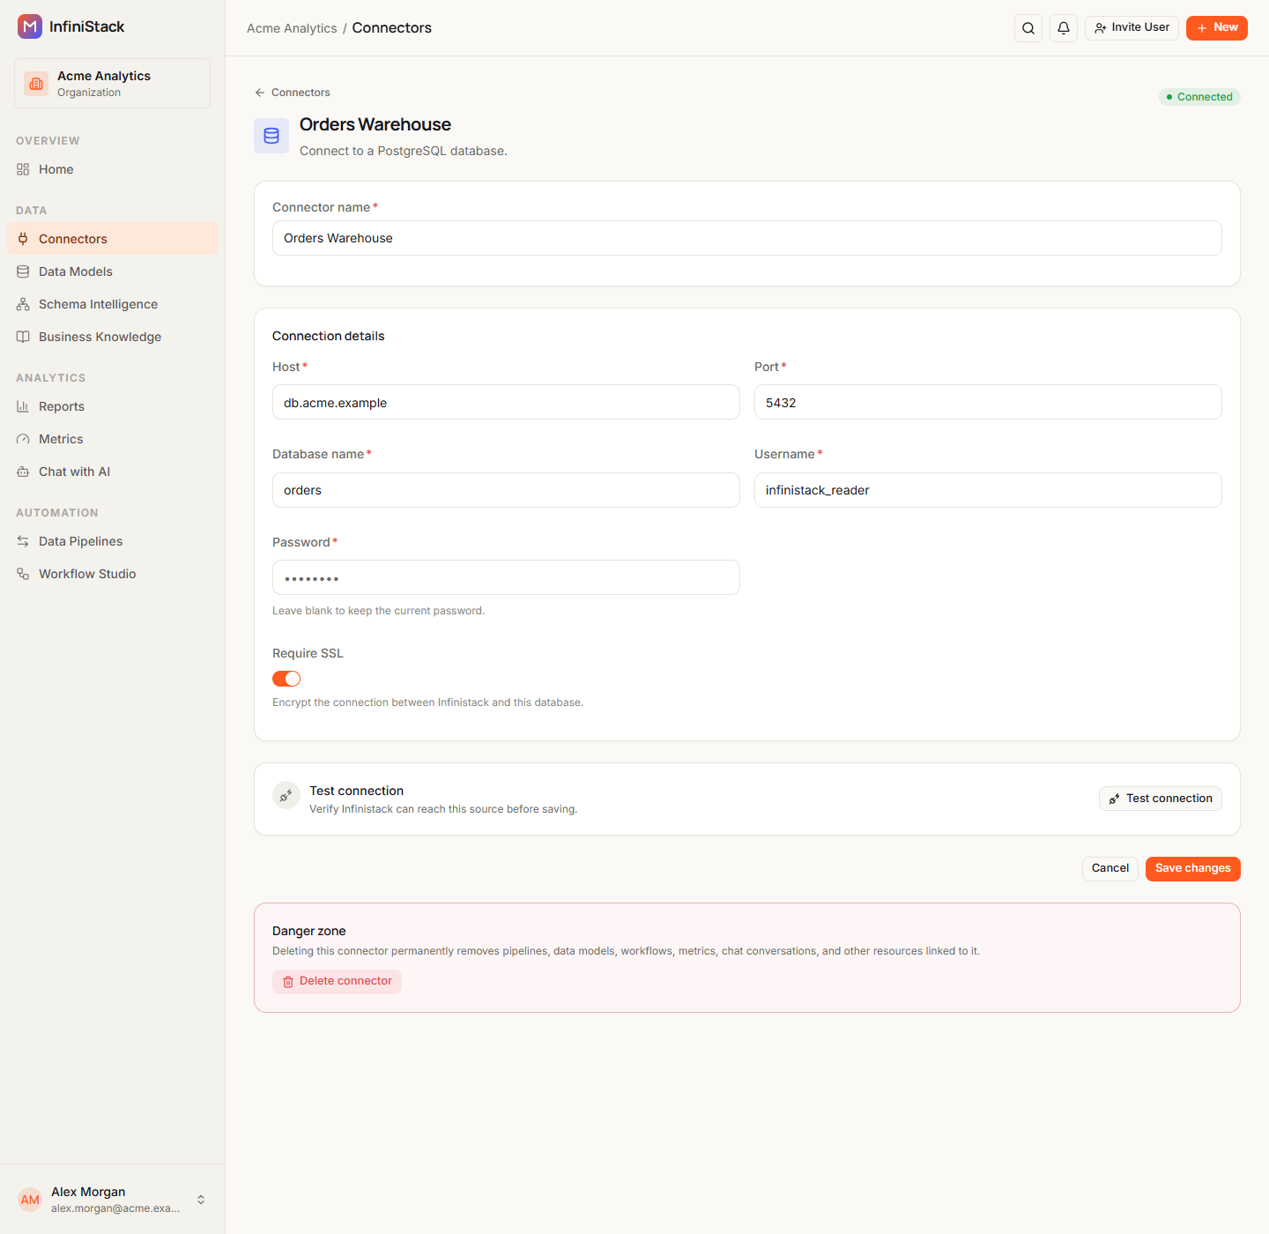Click Acme Analytics breadcrumb link
Viewport: 1269px width, 1234px height.
[x=292, y=28]
